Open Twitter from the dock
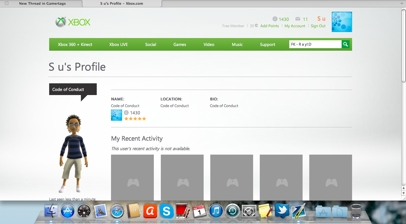406x224 pixels. tap(282, 211)
